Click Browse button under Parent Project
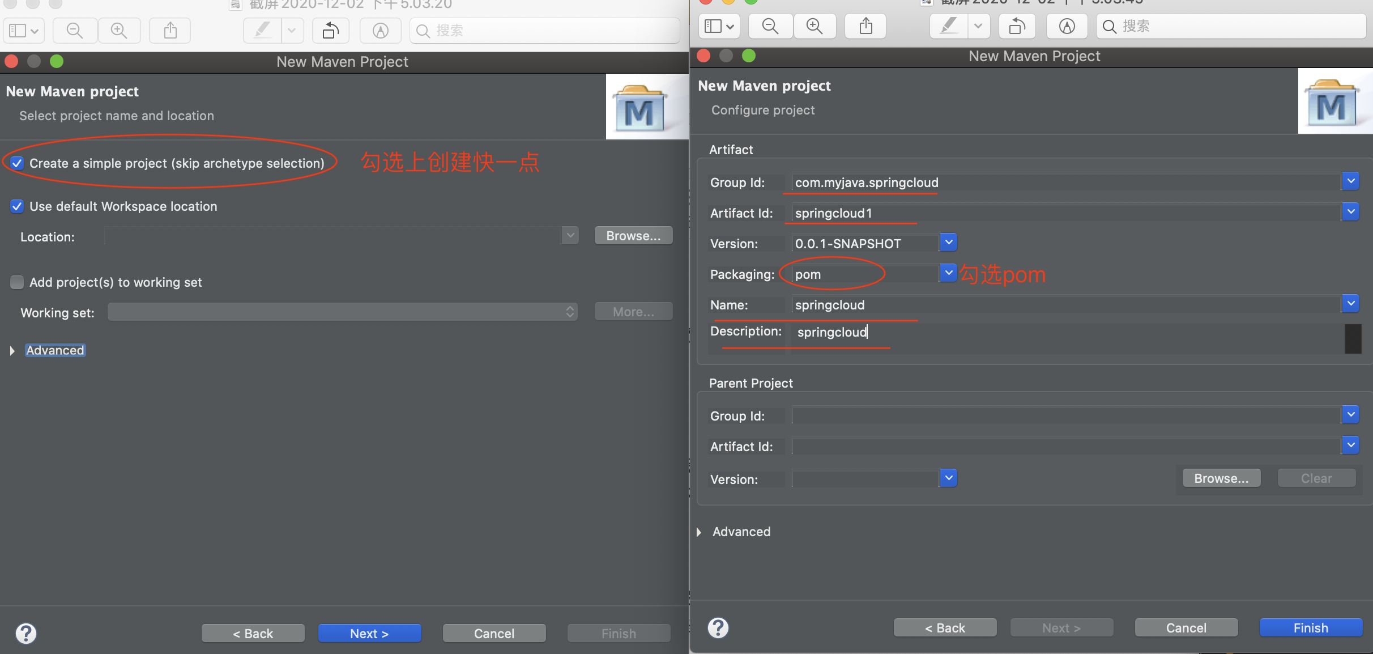The height and width of the screenshot is (654, 1373). tap(1221, 478)
